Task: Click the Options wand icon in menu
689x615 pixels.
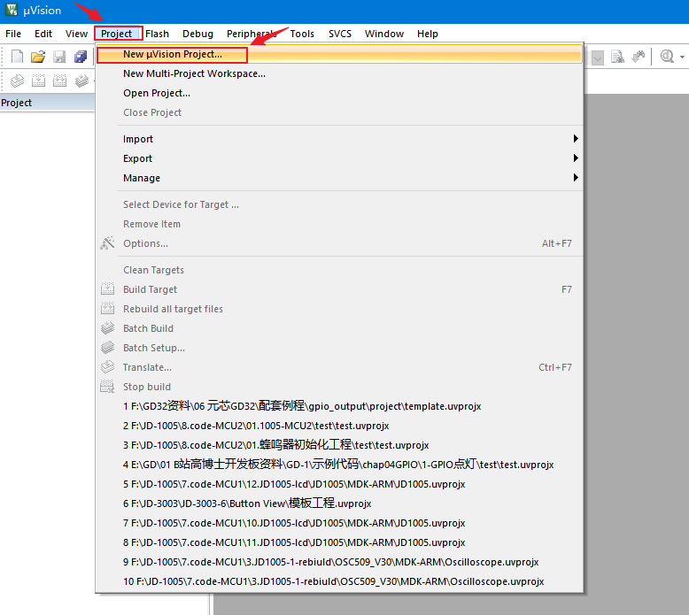Action: [107, 243]
